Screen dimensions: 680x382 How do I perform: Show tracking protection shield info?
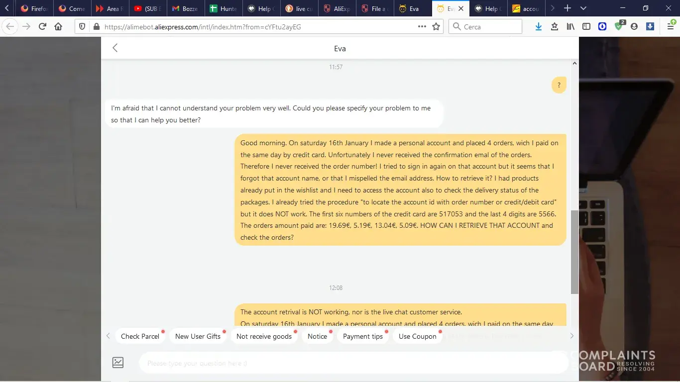pyautogui.click(x=83, y=27)
